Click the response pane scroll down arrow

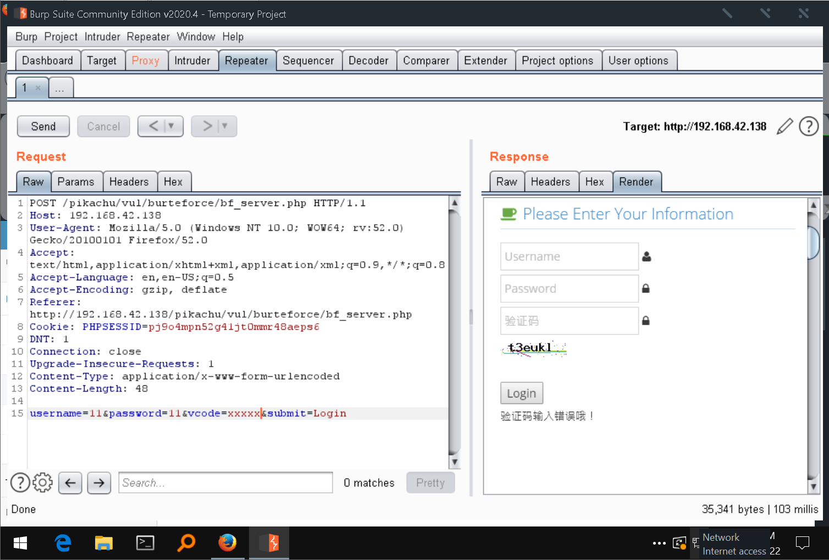point(814,487)
